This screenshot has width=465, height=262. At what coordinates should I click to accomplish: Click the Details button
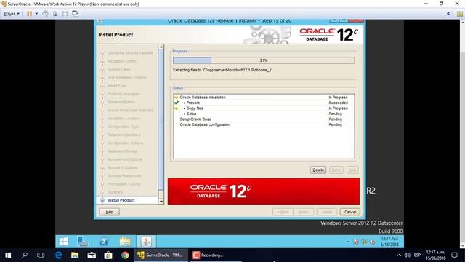pos(318,170)
